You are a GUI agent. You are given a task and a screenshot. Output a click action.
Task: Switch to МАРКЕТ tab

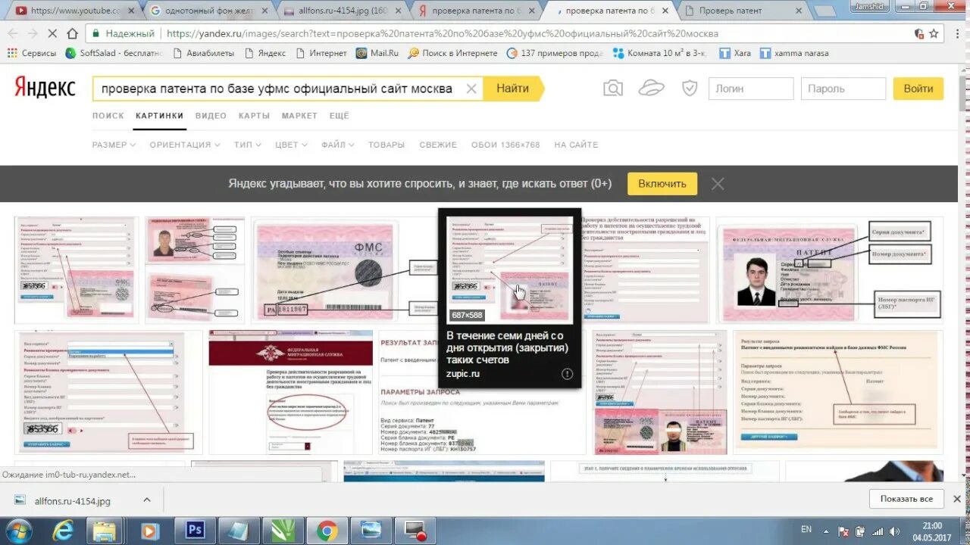coord(299,116)
